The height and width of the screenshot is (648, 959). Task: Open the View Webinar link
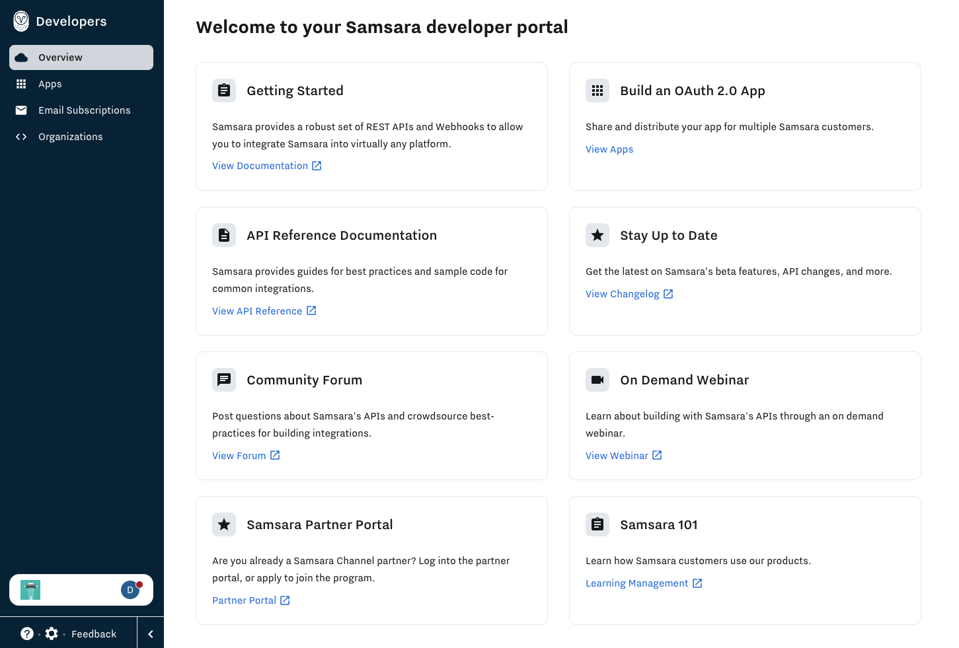(x=617, y=456)
